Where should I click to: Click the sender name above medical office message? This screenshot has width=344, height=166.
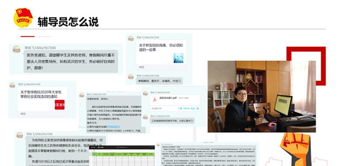40,48
